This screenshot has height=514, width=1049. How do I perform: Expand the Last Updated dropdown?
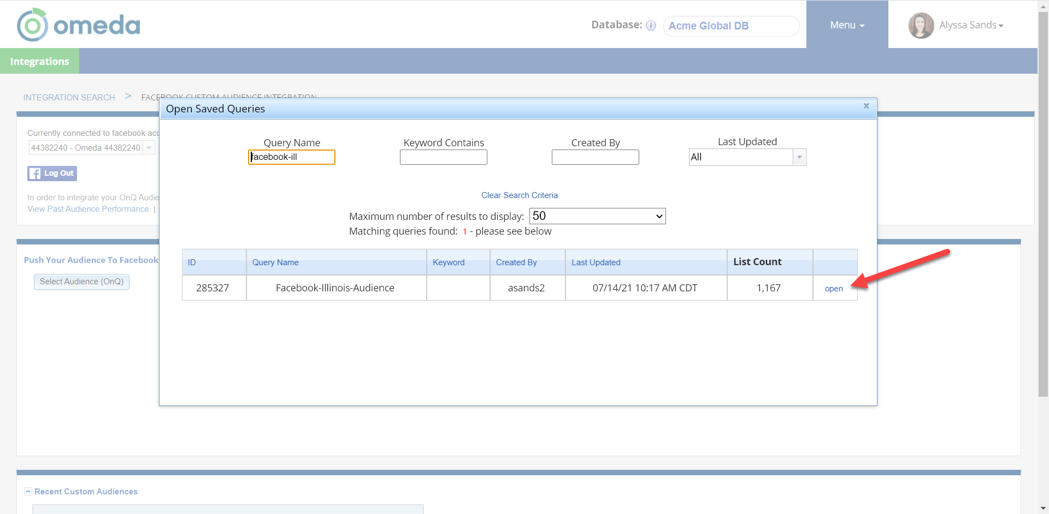pos(799,157)
